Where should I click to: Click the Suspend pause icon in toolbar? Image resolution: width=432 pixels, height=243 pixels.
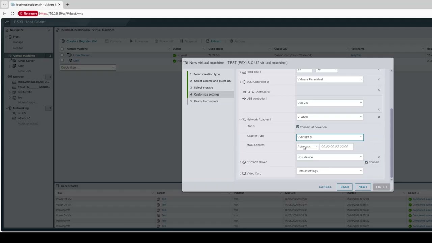click(182, 41)
